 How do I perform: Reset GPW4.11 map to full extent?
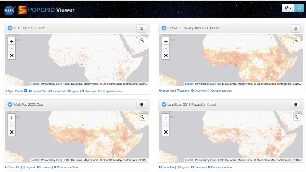(x=166, y=56)
